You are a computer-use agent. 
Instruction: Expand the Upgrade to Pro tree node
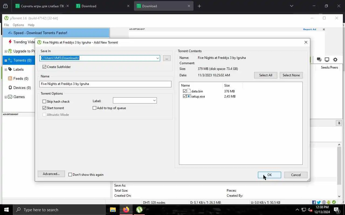pyautogui.click(x=6, y=51)
